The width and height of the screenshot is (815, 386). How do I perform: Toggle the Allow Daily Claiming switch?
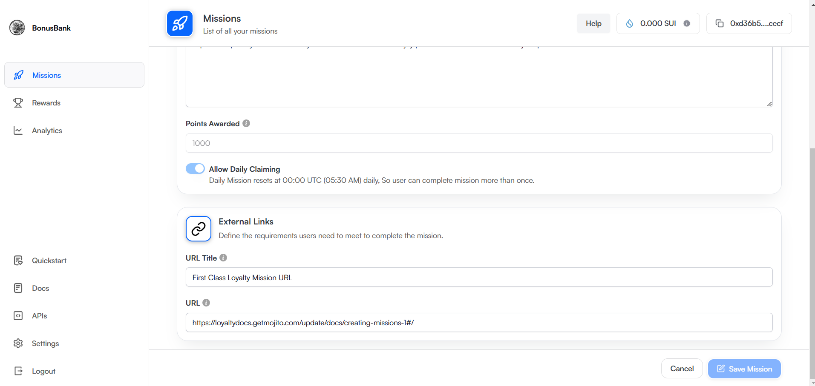click(x=195, y=169)
